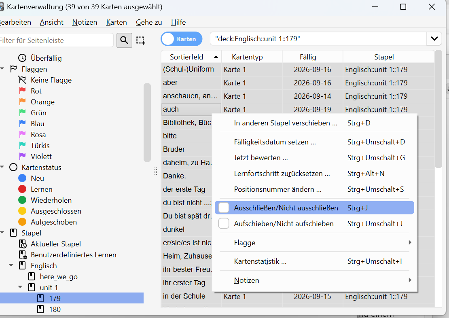
Task: Activate the sidebar selection tool icon
Action: [x=140, y=40]
